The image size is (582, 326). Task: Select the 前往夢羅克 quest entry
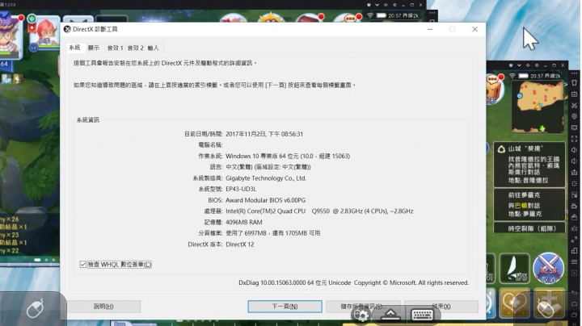[529, 204]
